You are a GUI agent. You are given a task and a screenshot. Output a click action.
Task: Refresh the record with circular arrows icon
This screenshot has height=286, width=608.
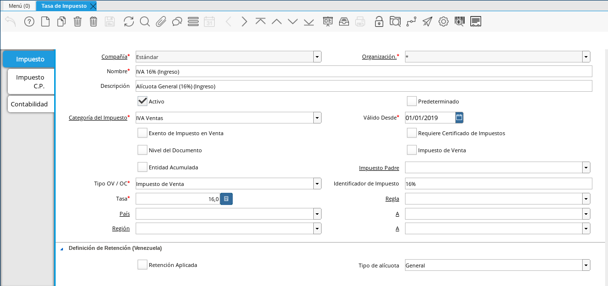pyautogui.click(x=129, y=21)
